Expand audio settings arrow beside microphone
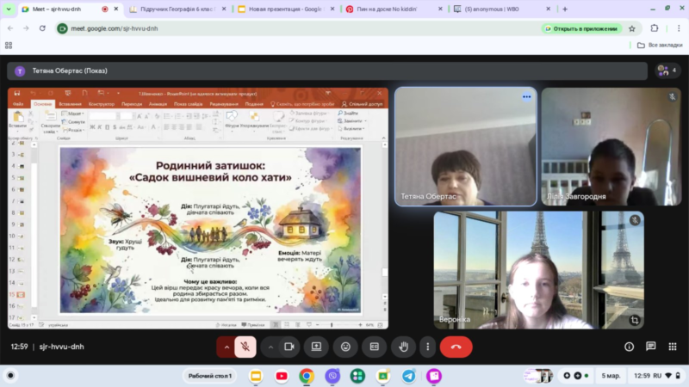This screenshot has width=689, height=387. point(227,347)
